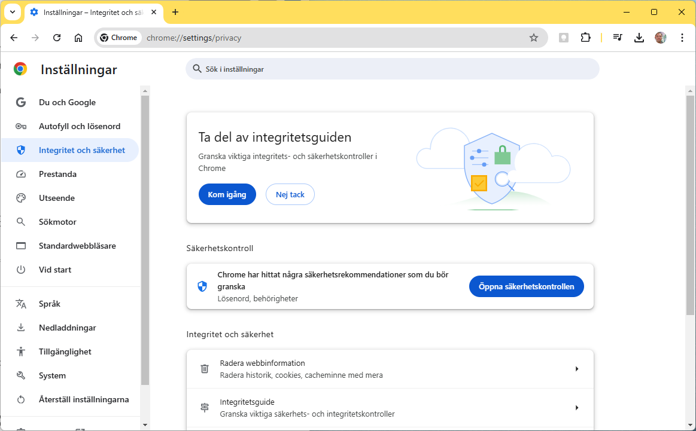Click the Kom igång button
This screenshot has height=431, width=696.
click(x=227, y=194)
